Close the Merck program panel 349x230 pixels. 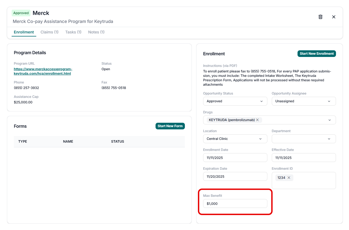(x=334, y=17)
